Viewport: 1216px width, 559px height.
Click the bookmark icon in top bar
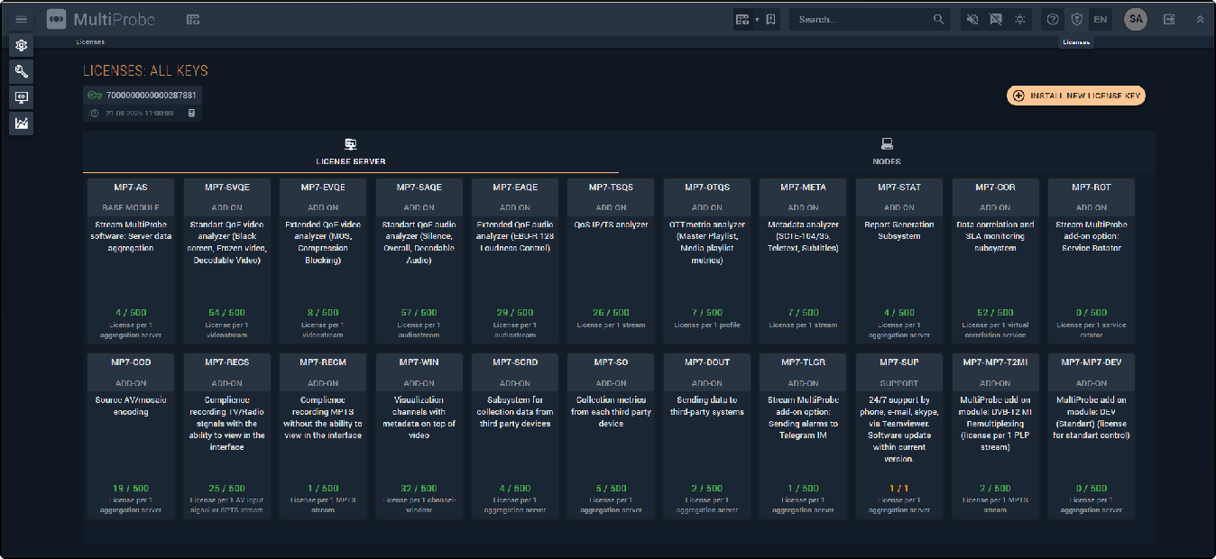pos(771,19)
